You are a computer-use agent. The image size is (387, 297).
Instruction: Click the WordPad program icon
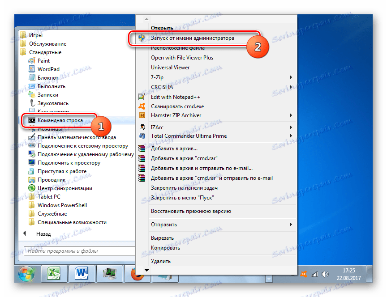[x=32, y=69]
